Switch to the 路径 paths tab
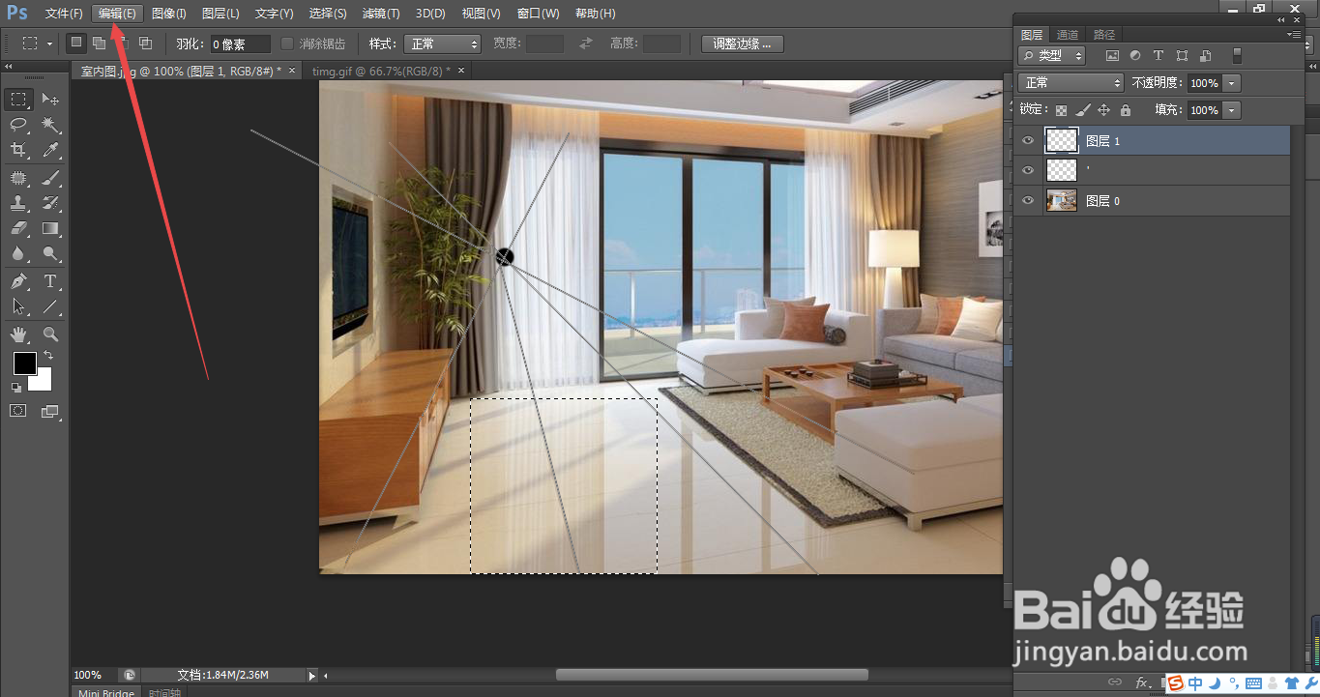Viewport: 1320px width, 697px height. point(1104,34)
